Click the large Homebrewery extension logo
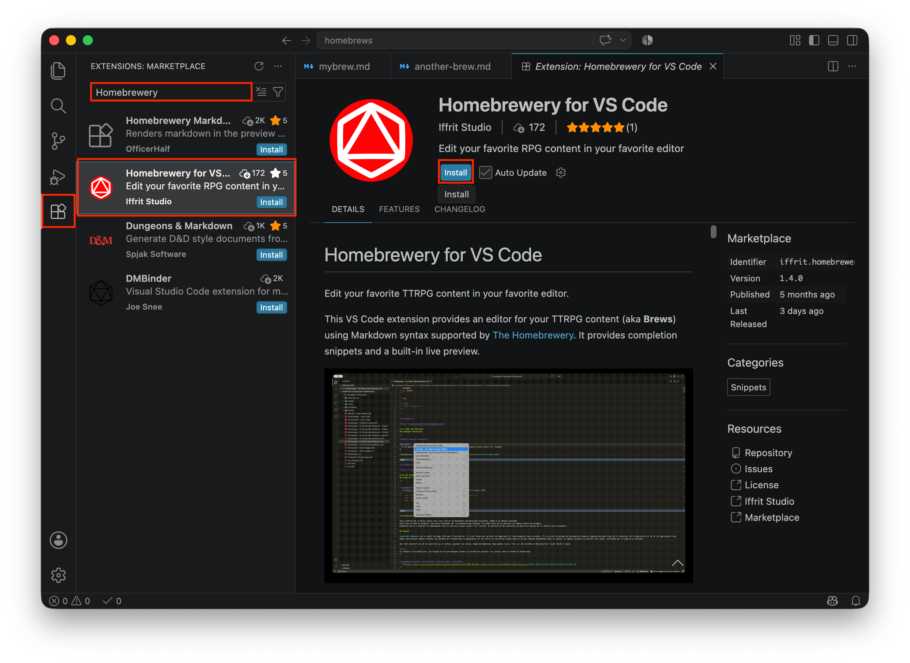The height and width of the screenshot is (663, 910). (x=371, y=140)
